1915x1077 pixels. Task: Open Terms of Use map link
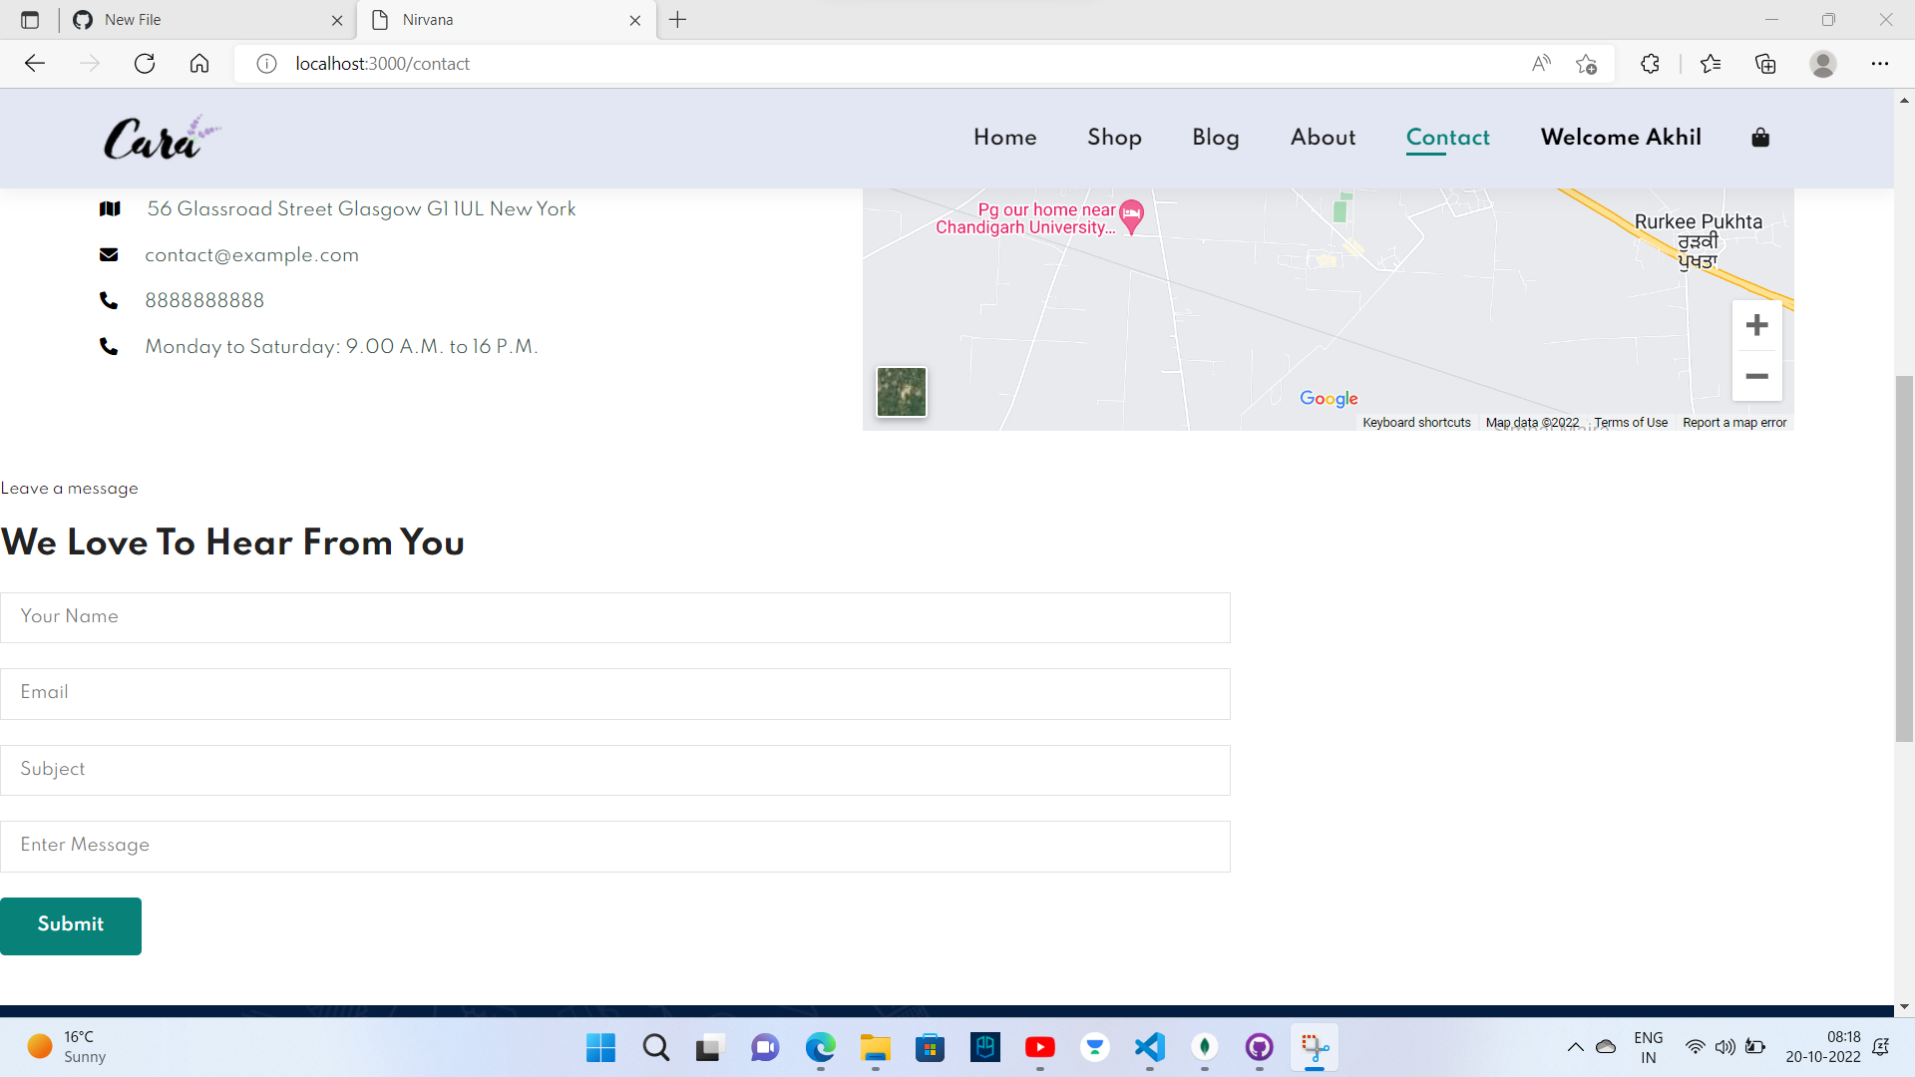(1630, 423)
